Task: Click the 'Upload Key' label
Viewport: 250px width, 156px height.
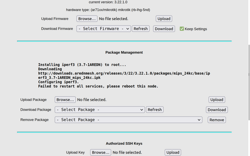Action: click(75, 153)
